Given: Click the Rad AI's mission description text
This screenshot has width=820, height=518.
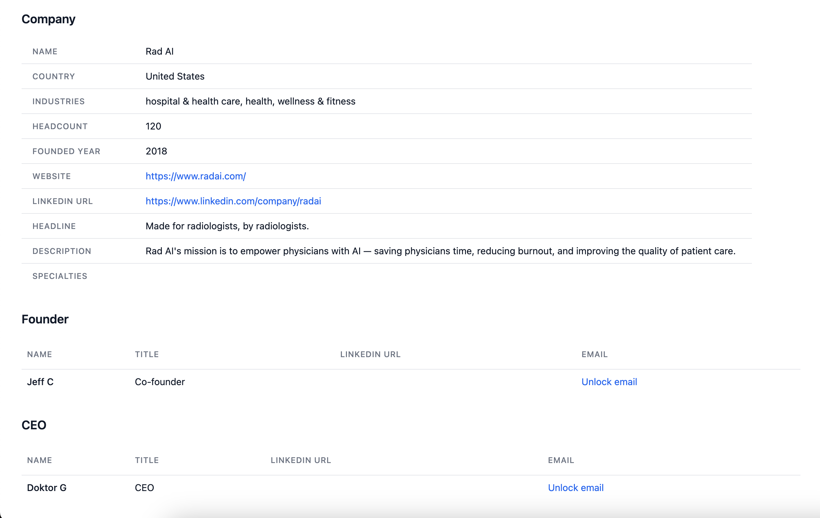Looking at the screenshot, I should [x=440, y=251].
